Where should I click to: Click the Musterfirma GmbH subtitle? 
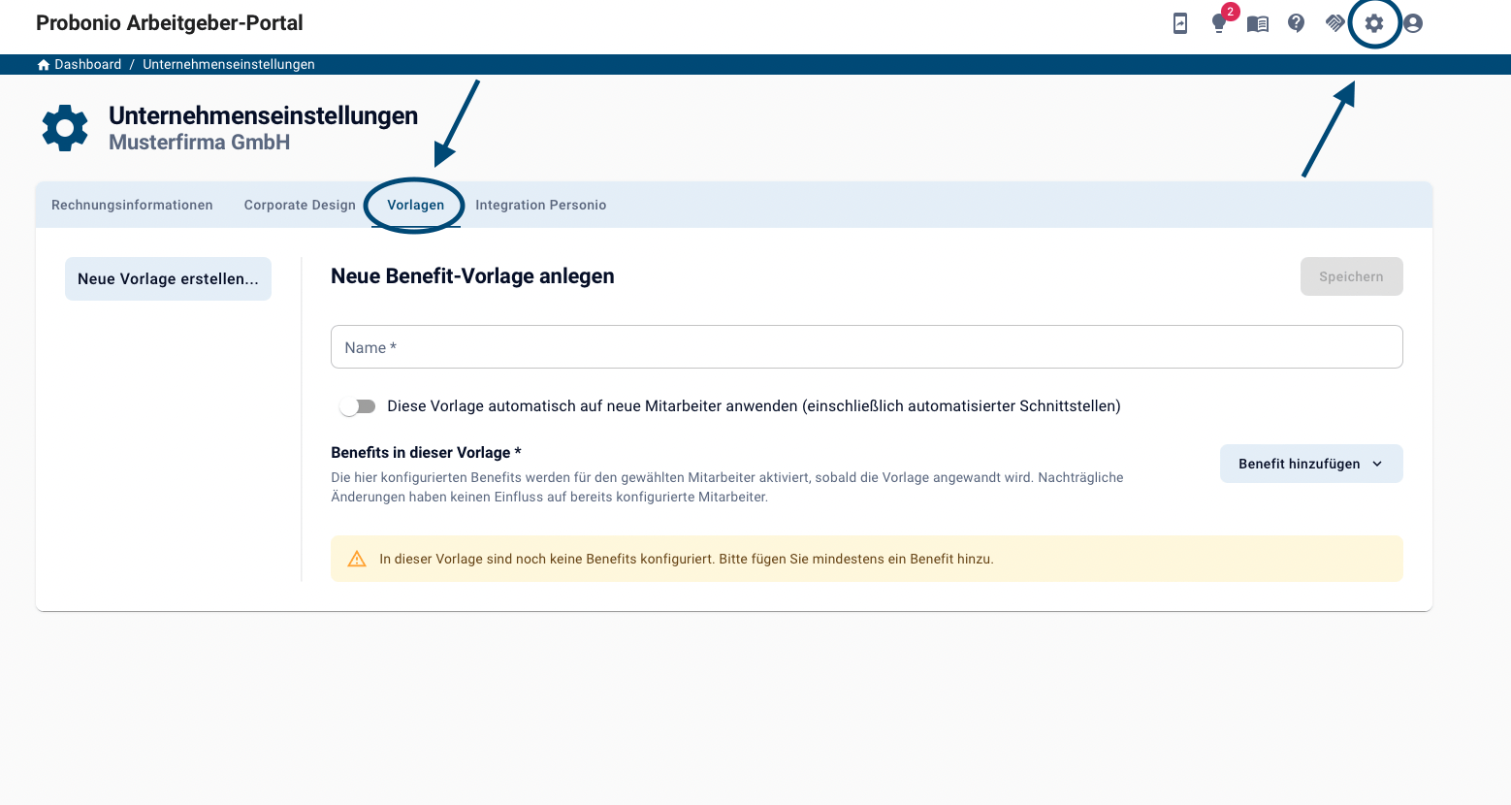point(199,143)
